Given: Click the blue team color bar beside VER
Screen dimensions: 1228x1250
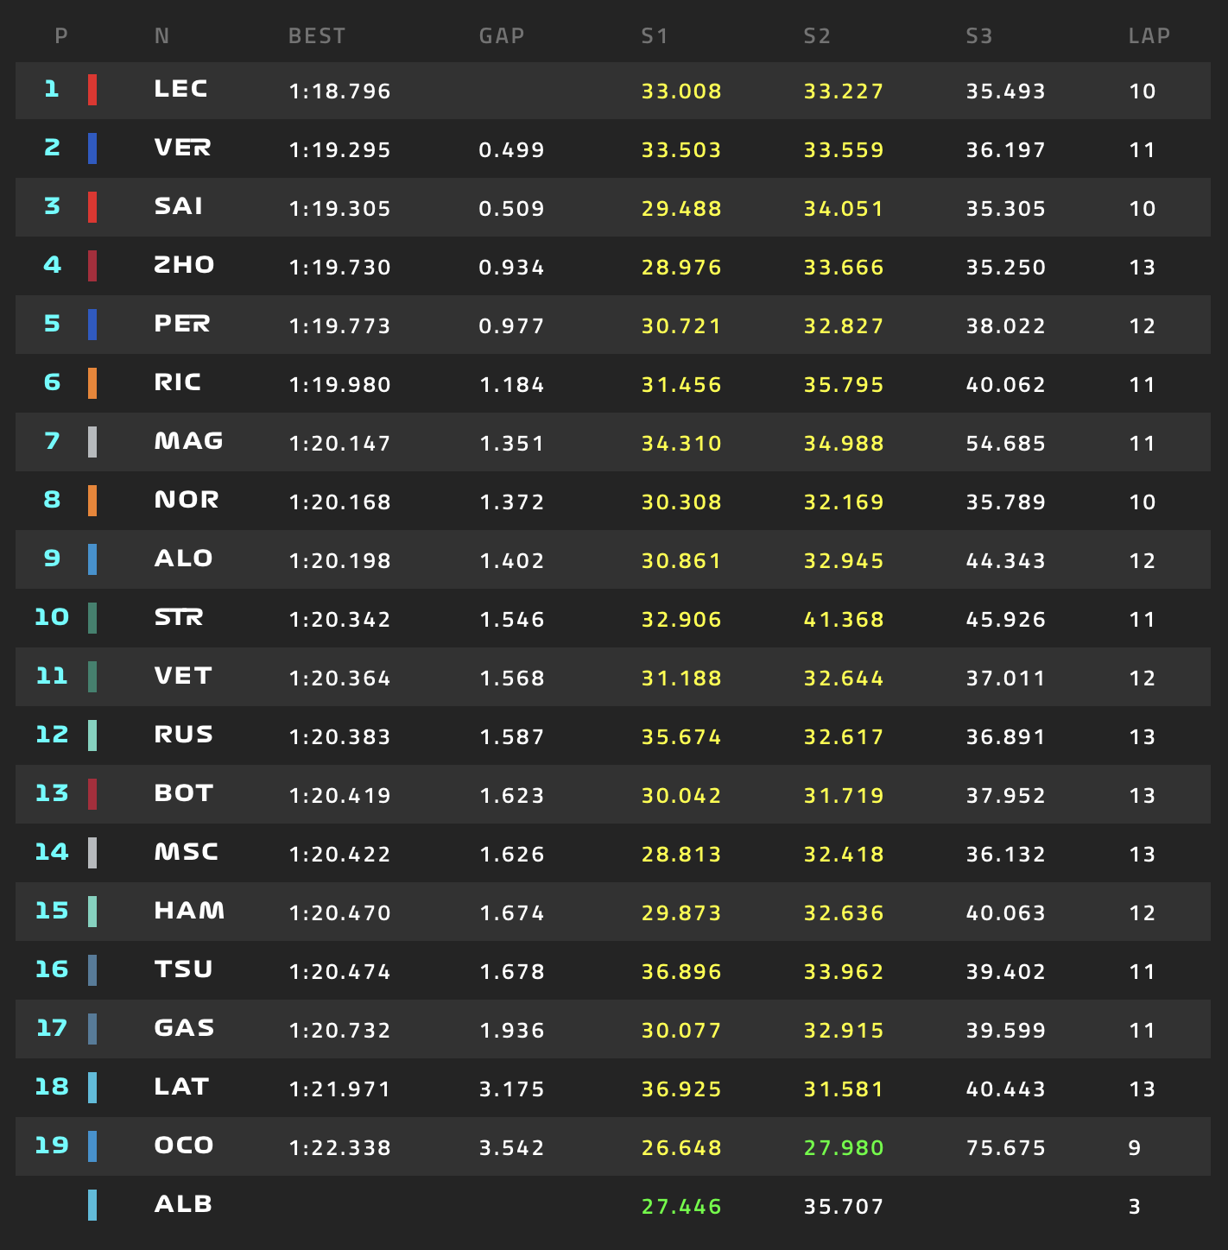Looking at the screenshot, I should [92, 148].
